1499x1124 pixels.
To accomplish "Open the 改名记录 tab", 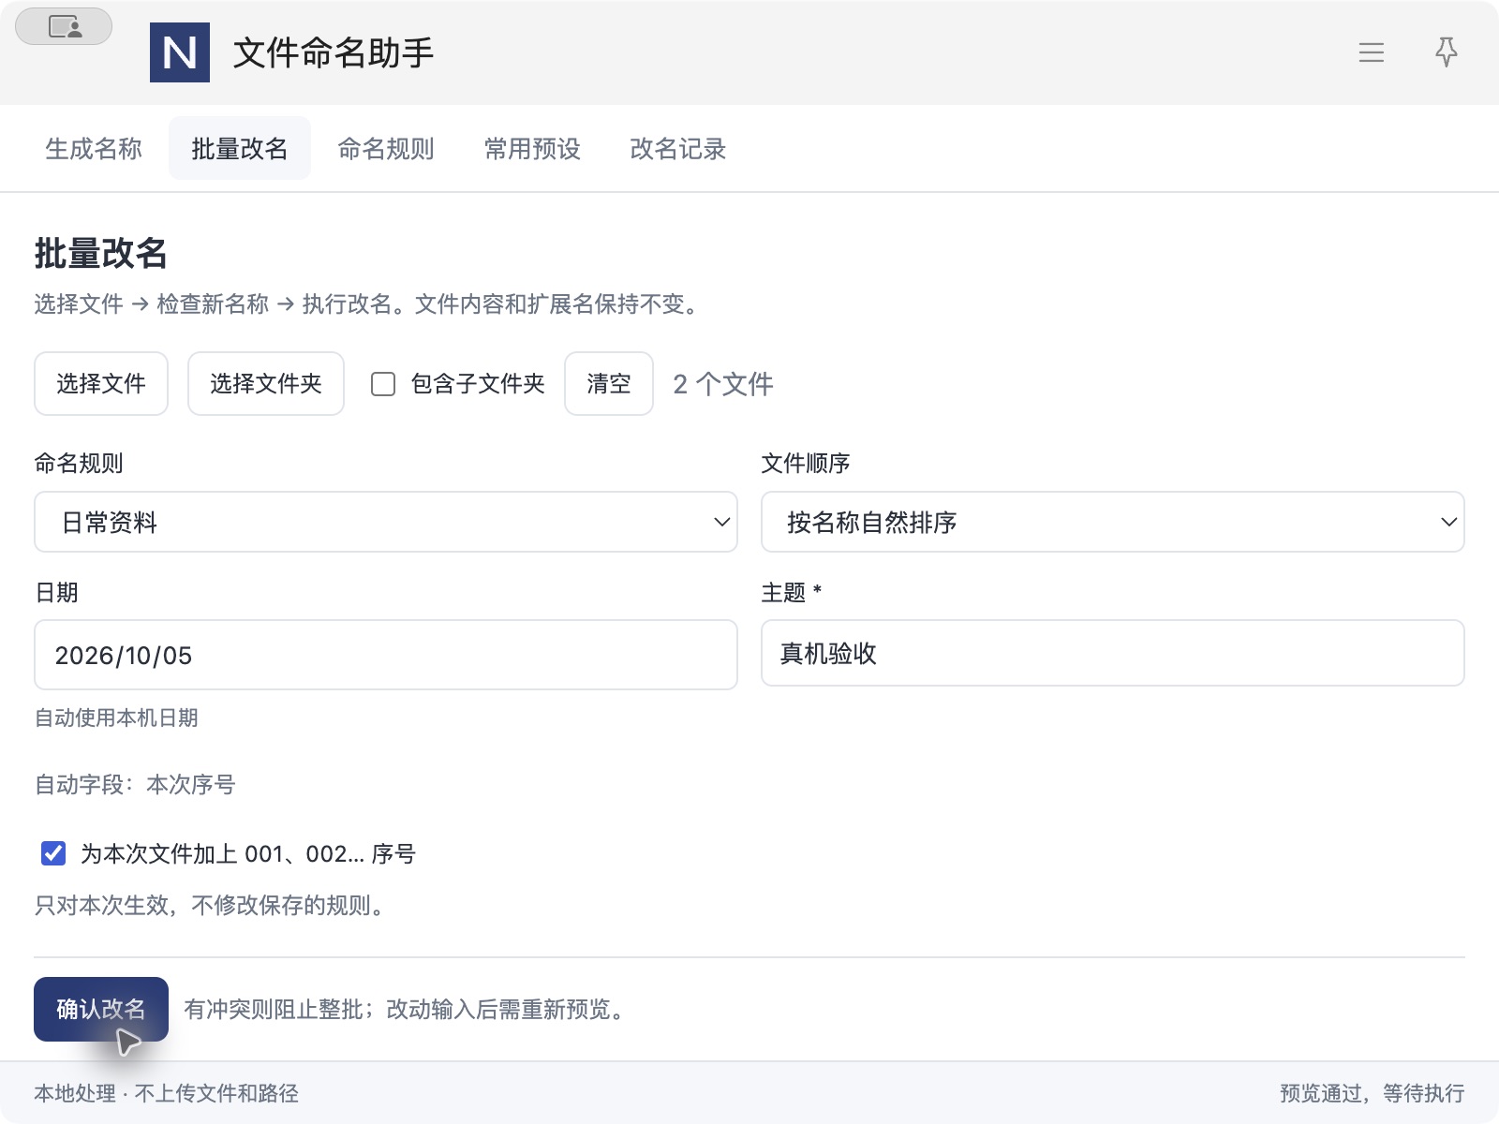I will pos(678,149).
